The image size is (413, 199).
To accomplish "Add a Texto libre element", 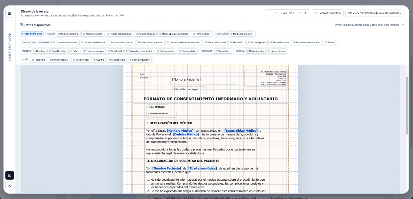I will 38,60.
